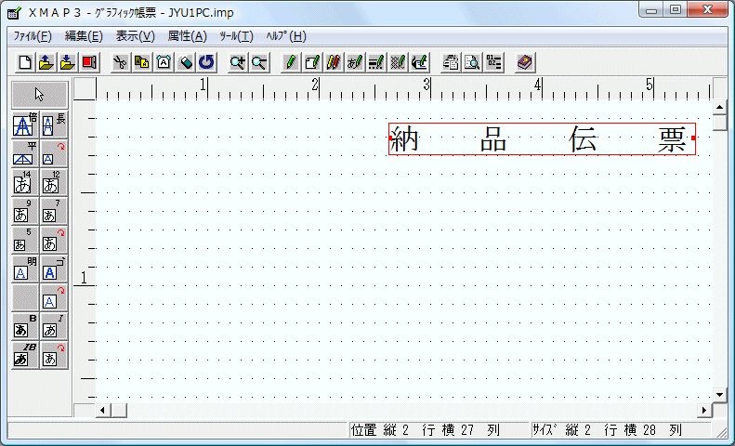The image size is (735, 446).
Task: Click the printer-with-pencil toolbar icon
Action: [419, 62]
